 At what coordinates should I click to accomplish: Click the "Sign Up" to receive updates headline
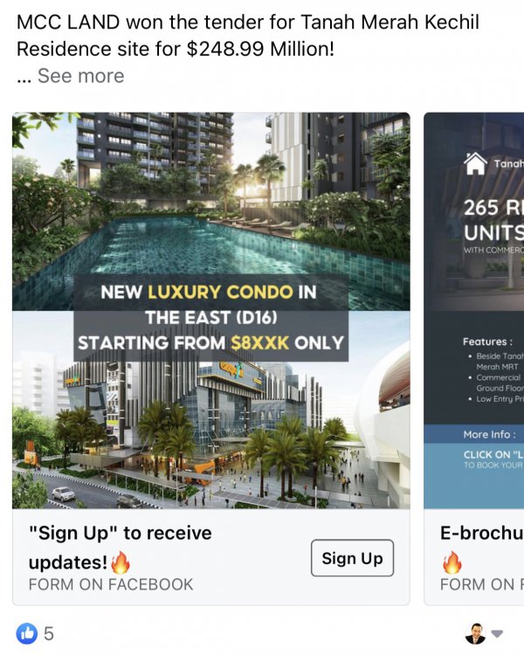(x=121, y=548)
